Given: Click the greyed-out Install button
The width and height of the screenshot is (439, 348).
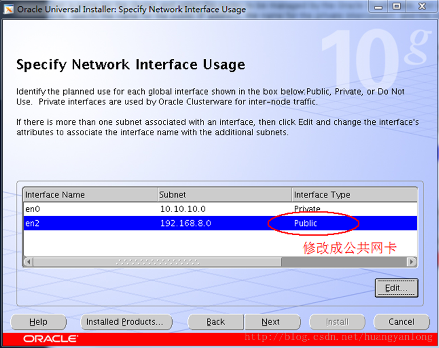Looking at the screenshot, I should coord(337,322).
